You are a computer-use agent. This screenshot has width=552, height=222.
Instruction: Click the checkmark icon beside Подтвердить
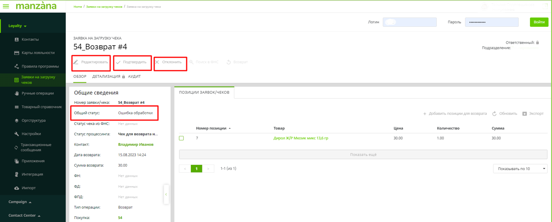click(x=118, y=62)
